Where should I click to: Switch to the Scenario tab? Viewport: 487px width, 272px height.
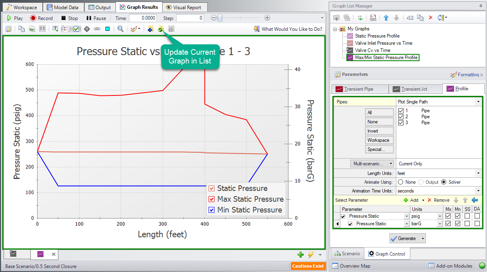point(347,254)
